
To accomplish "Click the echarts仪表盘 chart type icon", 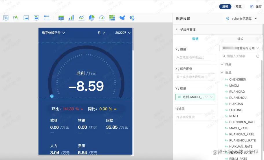I will [228, 19].
